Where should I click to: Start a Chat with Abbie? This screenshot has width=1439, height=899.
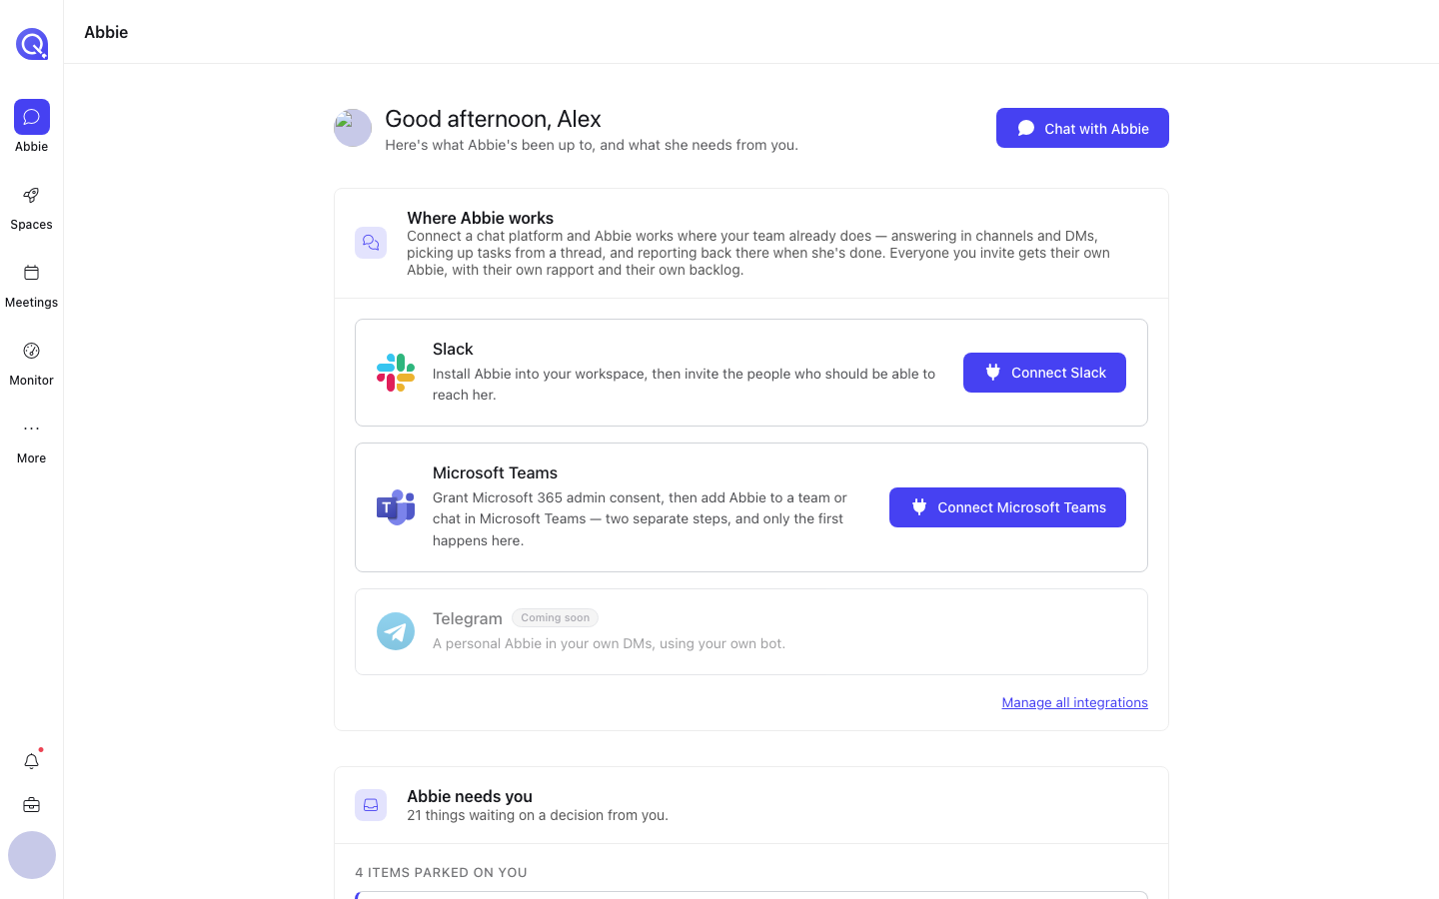pyautogui.click(x=1082, y=128)
